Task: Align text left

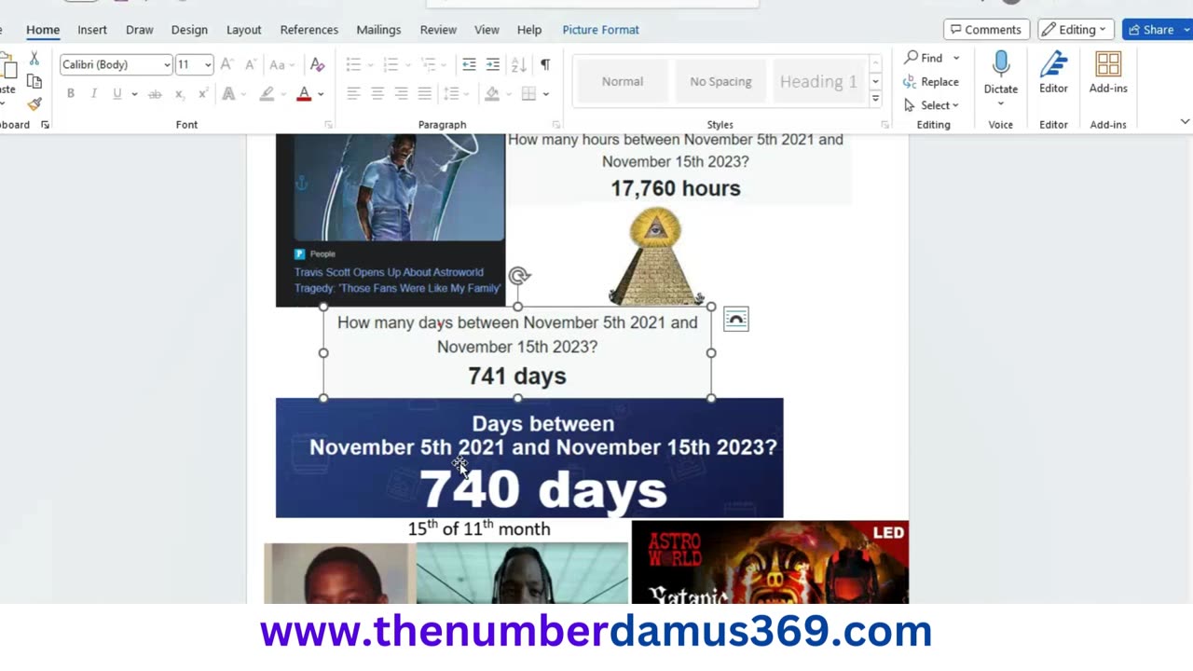Action: point(353,94)
